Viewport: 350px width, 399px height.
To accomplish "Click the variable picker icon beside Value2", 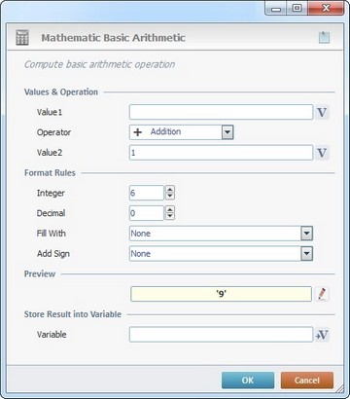I will pos(322,153).
